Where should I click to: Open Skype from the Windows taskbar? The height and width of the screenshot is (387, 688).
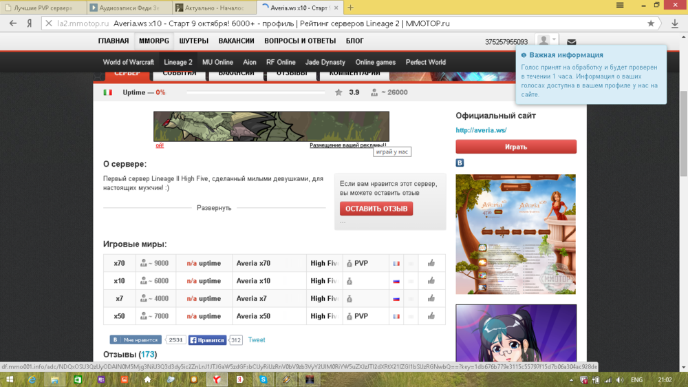263,379
